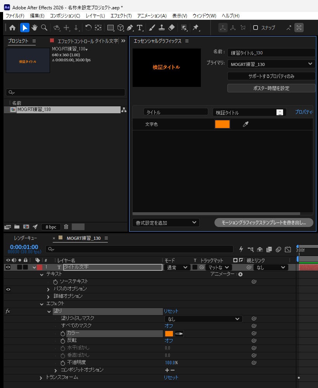318x388 pixels.
Task: Open the 書式設定を追加 dropdown
Action: click(x=166, y=223)
